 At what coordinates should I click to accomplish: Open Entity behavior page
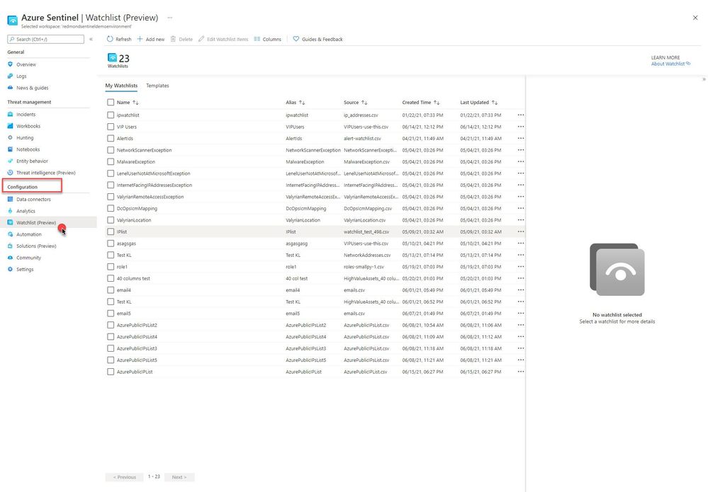[32, 161]
